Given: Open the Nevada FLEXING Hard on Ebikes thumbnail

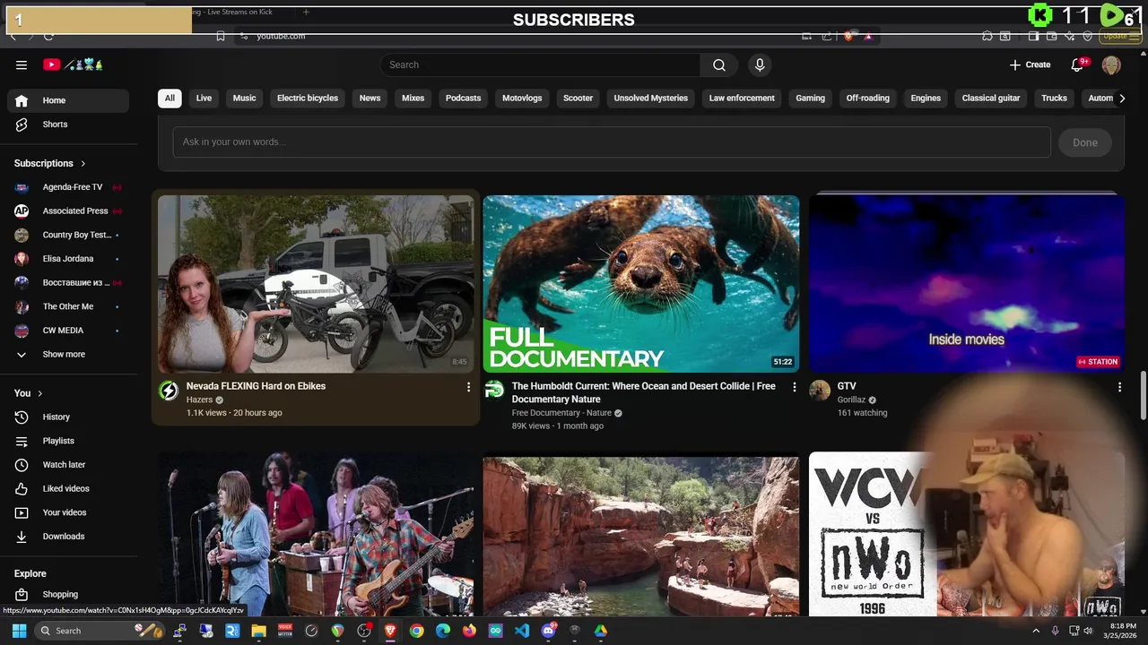Looking at the screenshot, I should pos(316,283).
